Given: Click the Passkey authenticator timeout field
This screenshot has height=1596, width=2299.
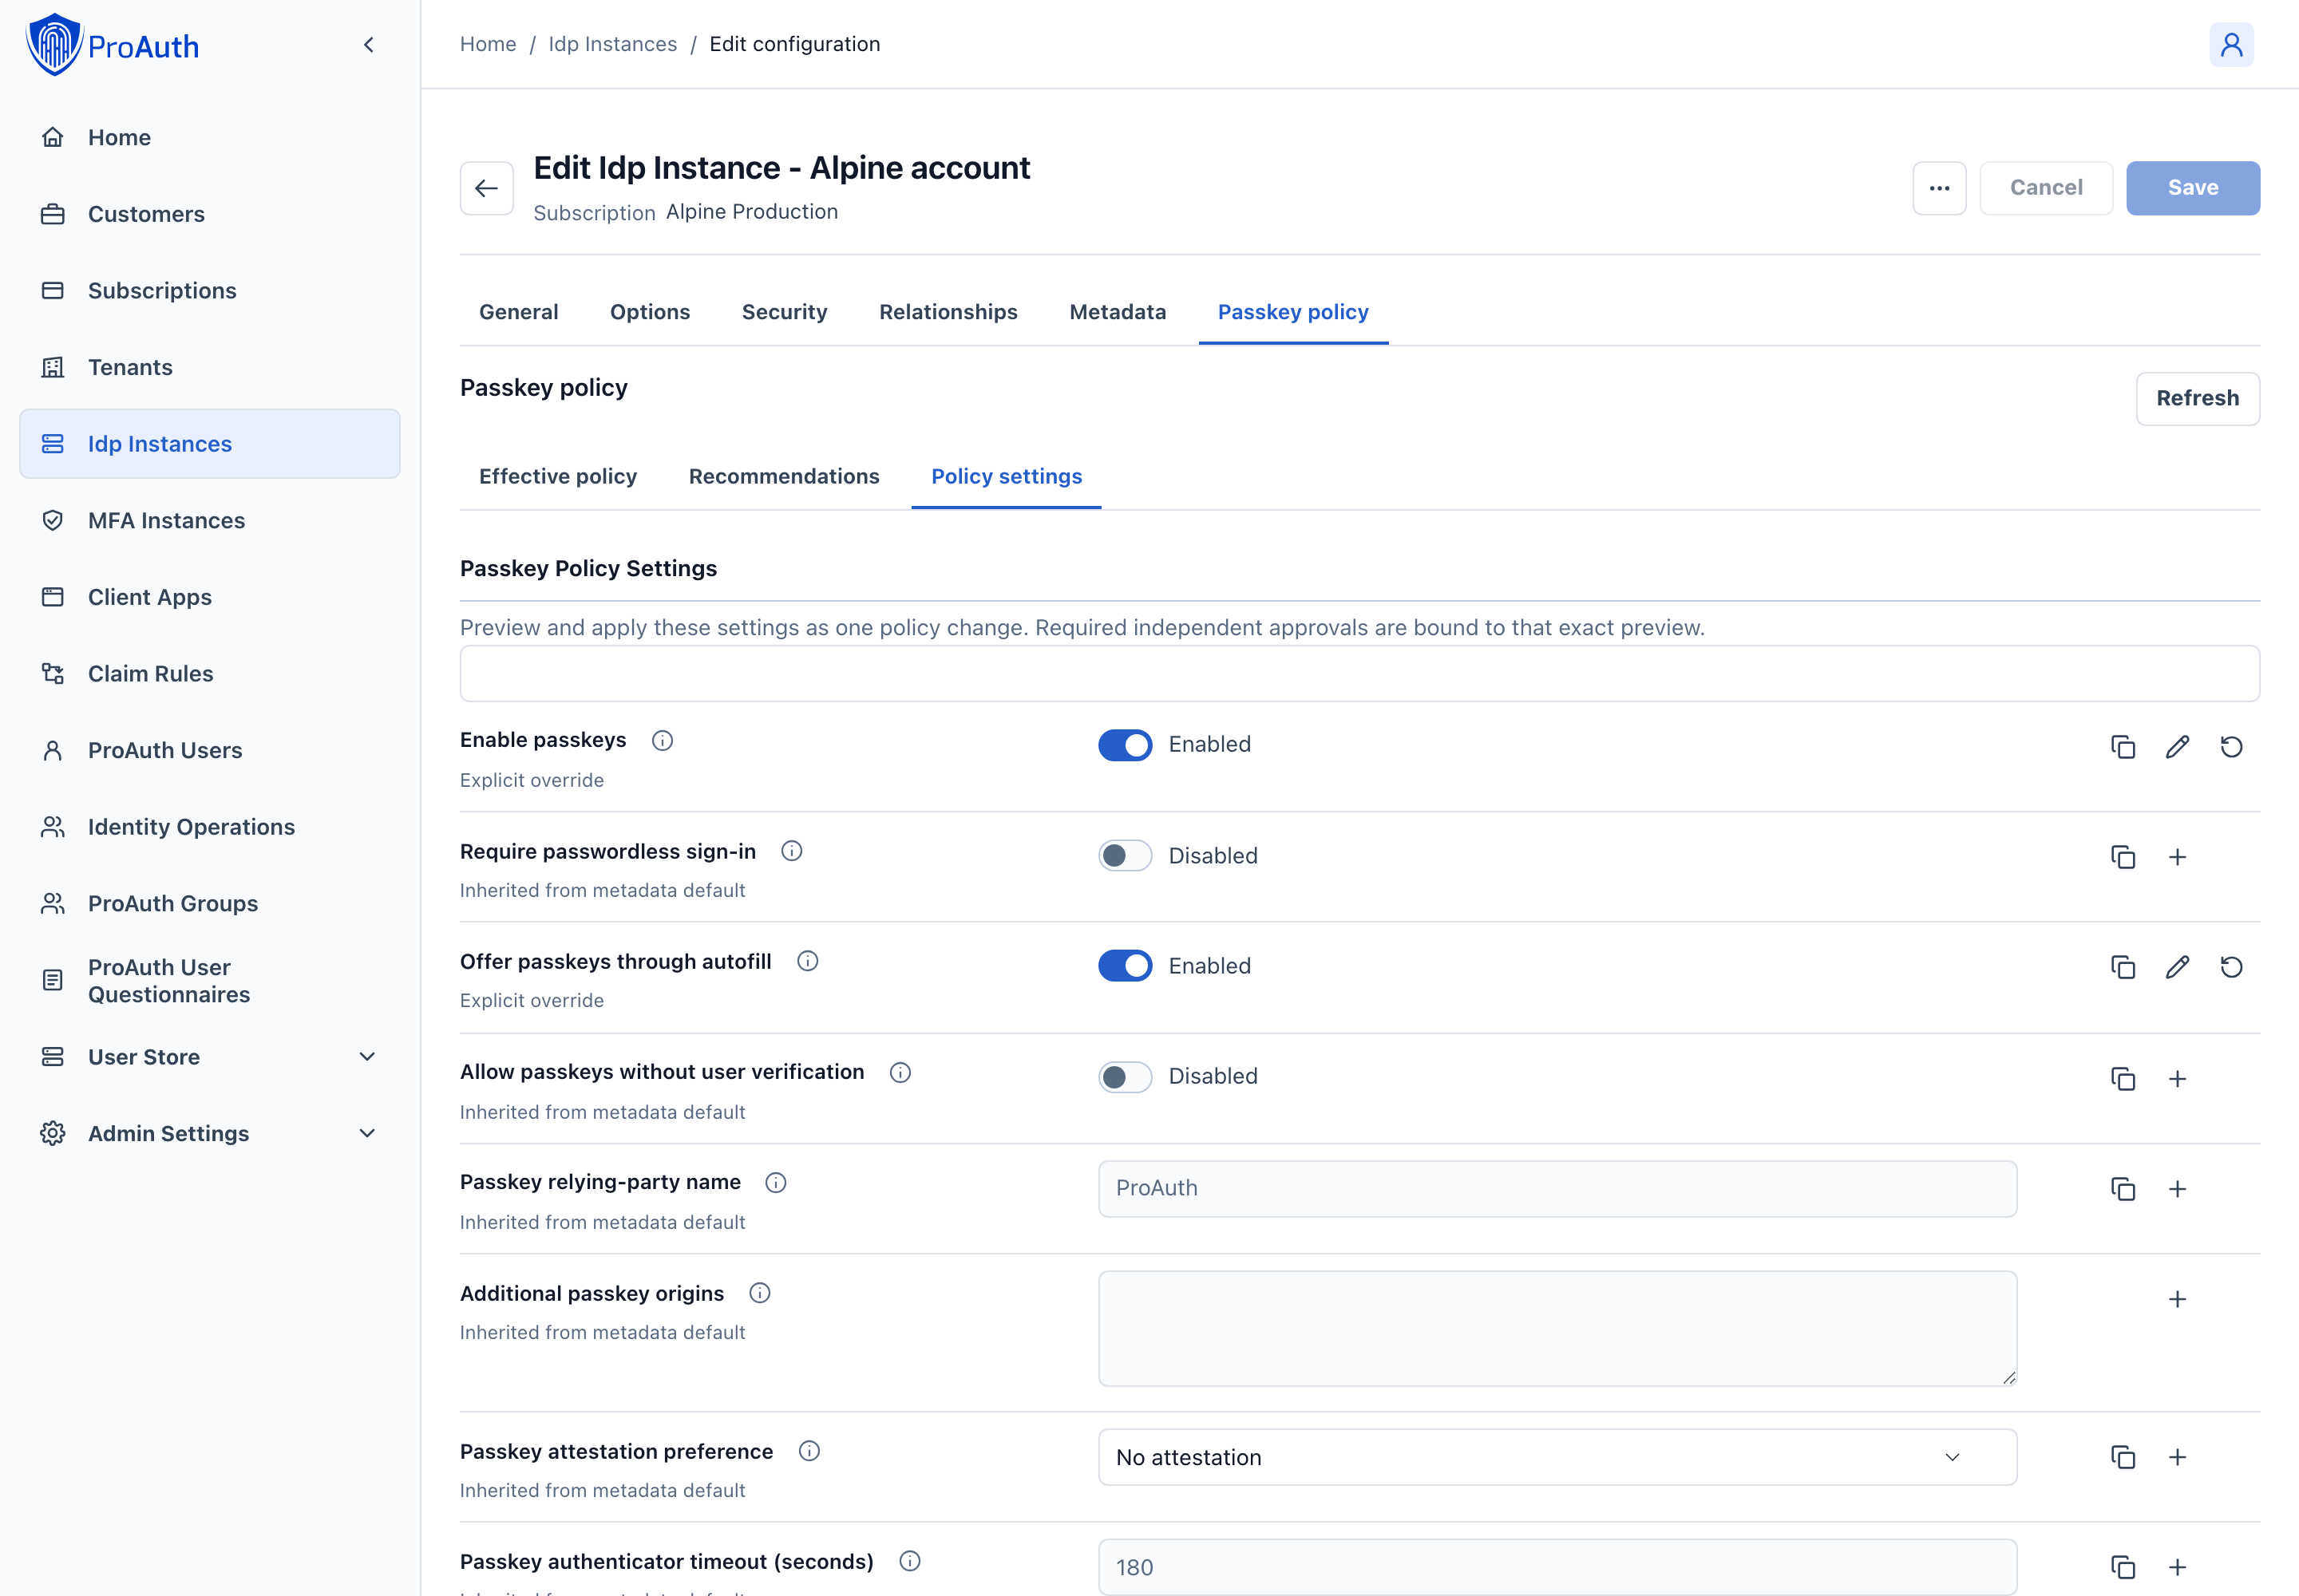Looking at the screenshot, I should click(x=1557, y=1567).
